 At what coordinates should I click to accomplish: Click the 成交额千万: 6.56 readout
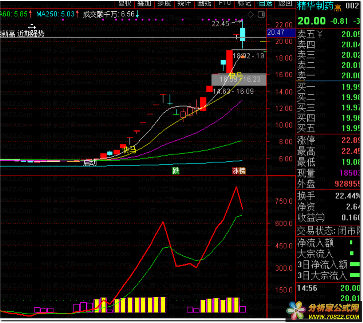pos(111,15)
